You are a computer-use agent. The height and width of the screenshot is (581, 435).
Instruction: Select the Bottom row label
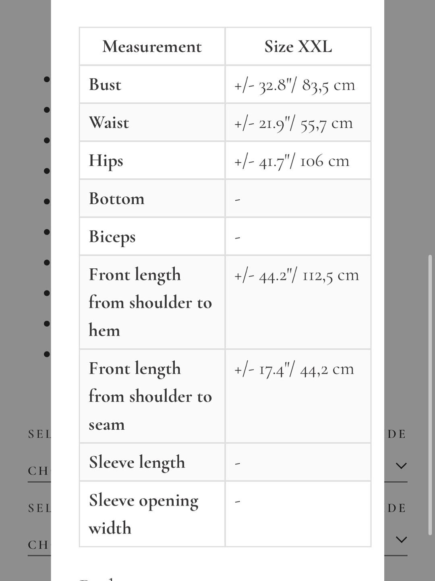[x=116, y=199]
